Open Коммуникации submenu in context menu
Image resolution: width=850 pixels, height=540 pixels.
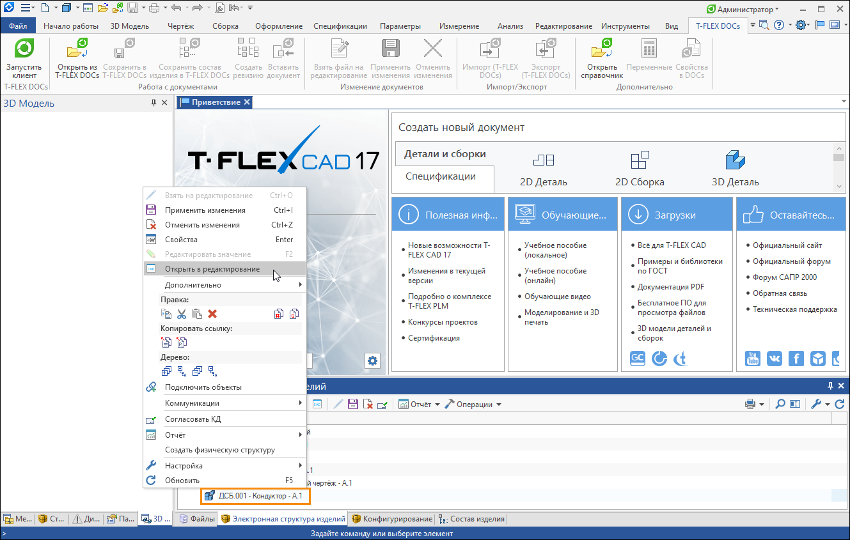(224, 403)
